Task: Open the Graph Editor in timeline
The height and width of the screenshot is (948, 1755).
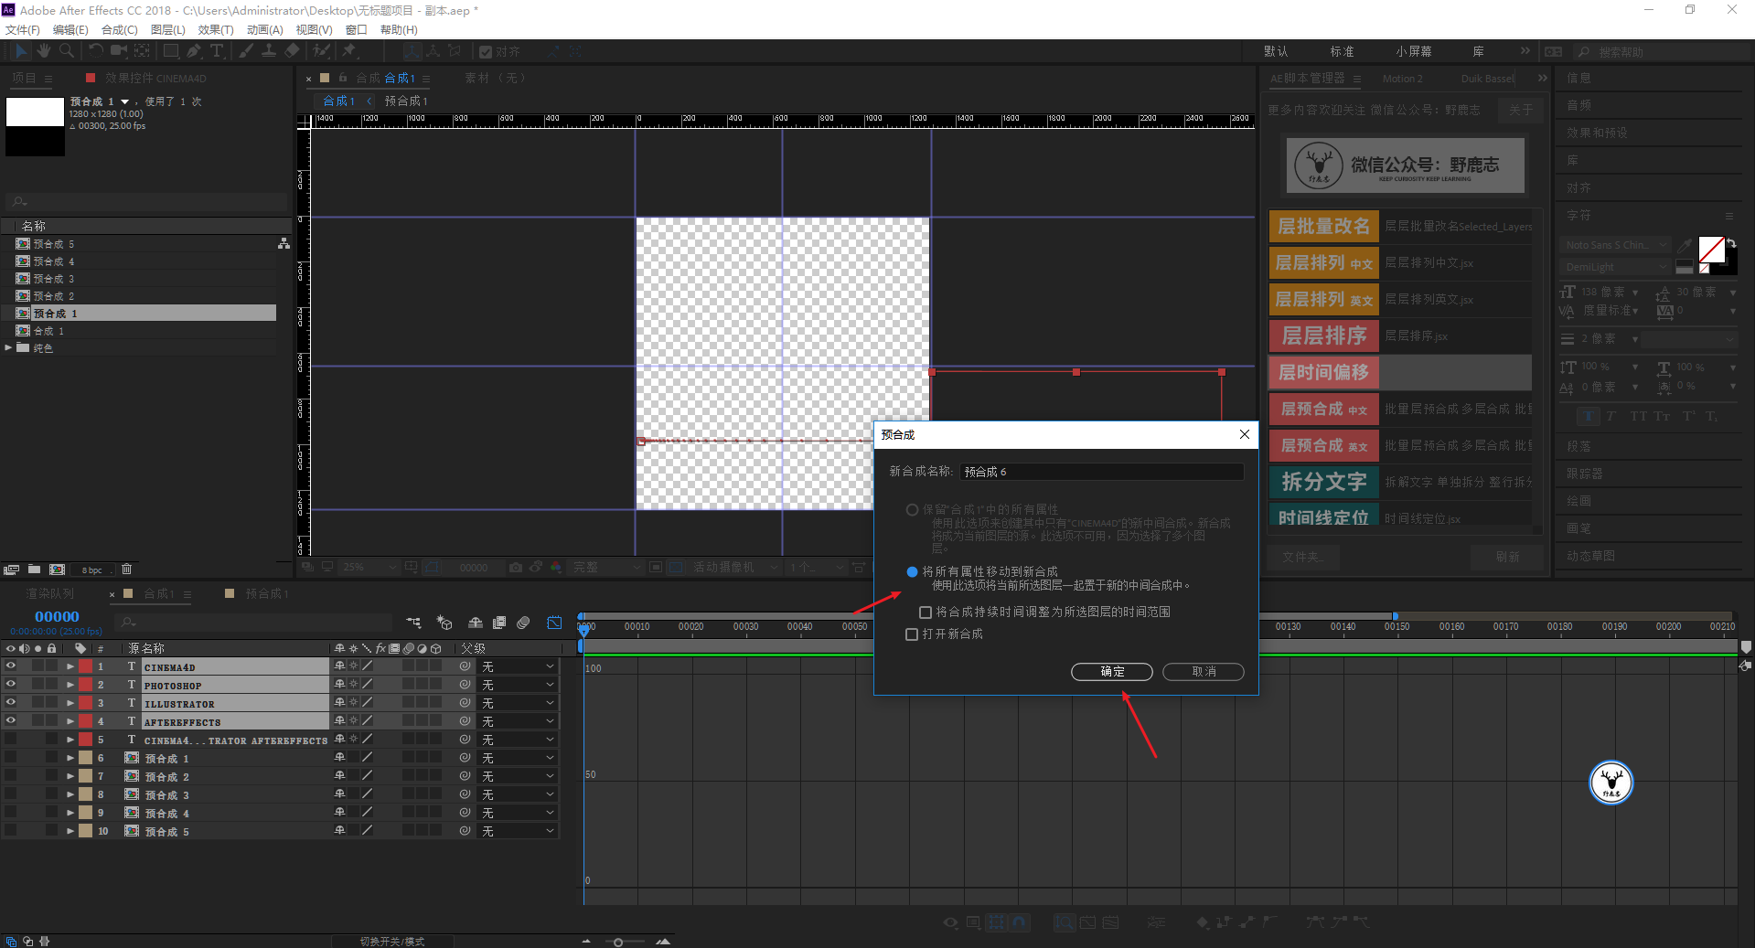Action: (x=554, y=623)
